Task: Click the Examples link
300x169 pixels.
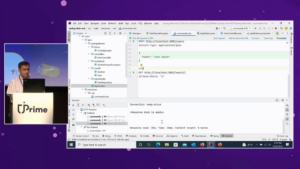Action: click(281, 38)
